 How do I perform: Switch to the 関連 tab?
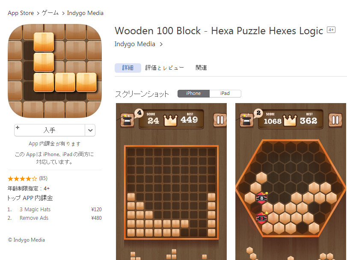[x=201, y=68]
